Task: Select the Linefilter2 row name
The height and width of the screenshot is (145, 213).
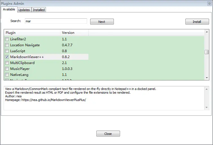Action: (x=18, y=39)
